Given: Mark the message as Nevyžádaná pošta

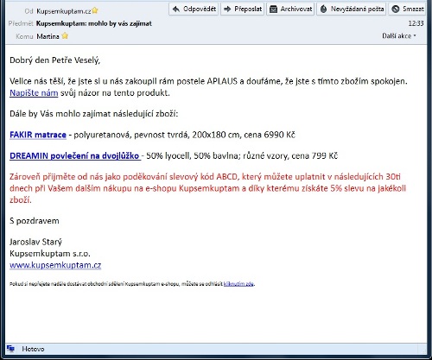Looking at the screenshot, I should tap(352, 9).
